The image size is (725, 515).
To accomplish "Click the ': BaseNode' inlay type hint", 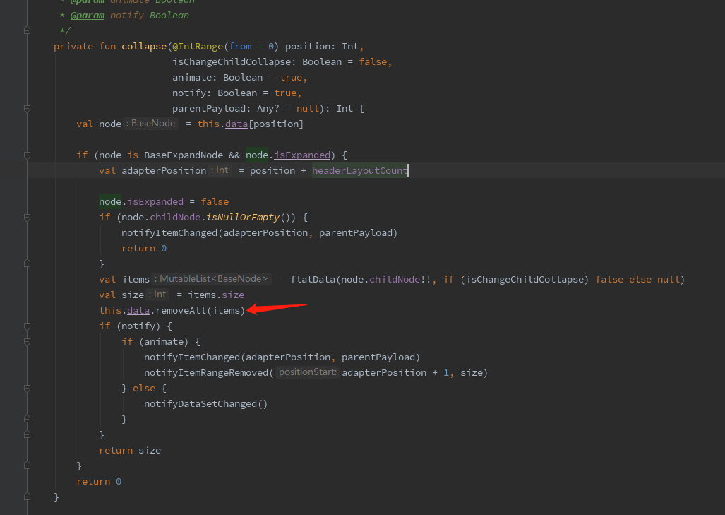I will 151,124.
